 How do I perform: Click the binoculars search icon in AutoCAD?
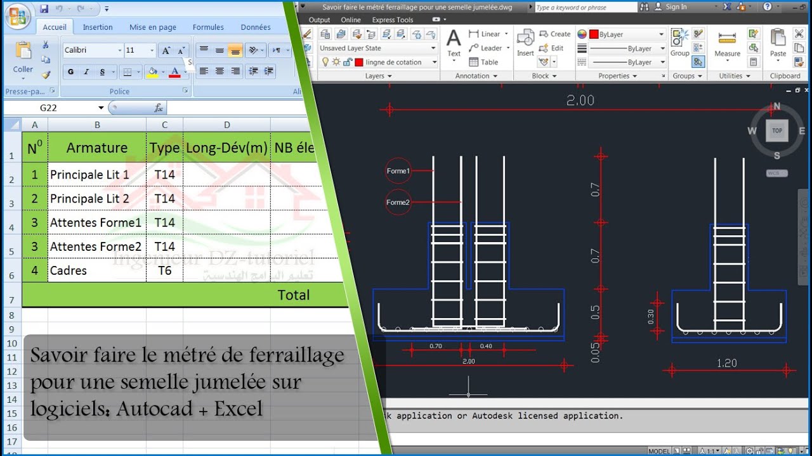click(645, 7)
